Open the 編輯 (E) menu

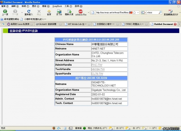coord(15,6)
